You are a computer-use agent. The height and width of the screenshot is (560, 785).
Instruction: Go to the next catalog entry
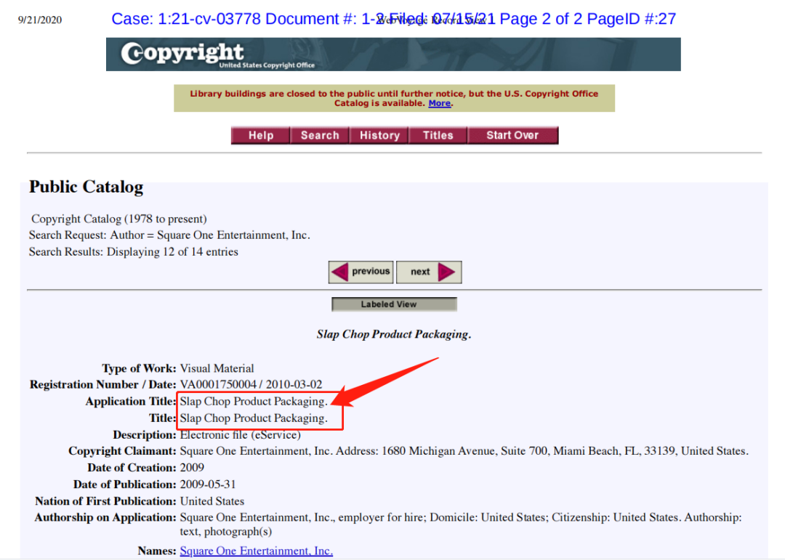click(x=429, y=272)
